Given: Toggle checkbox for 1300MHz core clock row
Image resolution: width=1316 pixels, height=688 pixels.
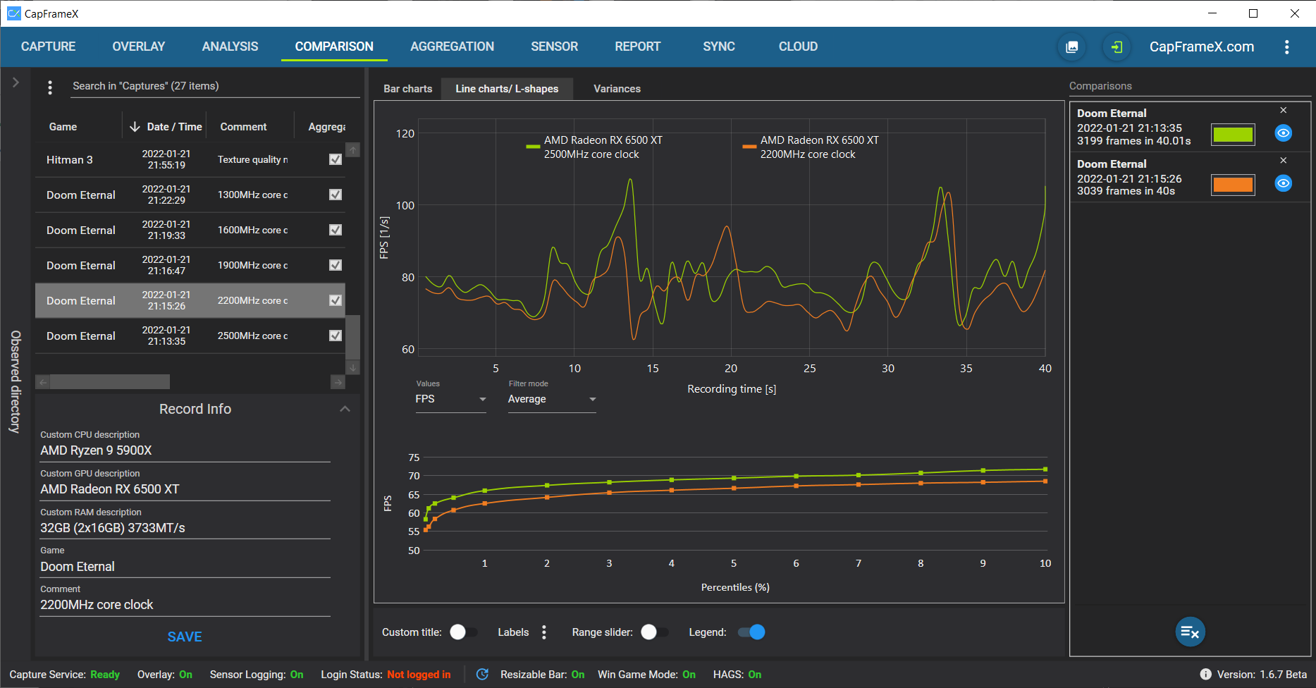Looking at the screenshot, I should point(336,195).
